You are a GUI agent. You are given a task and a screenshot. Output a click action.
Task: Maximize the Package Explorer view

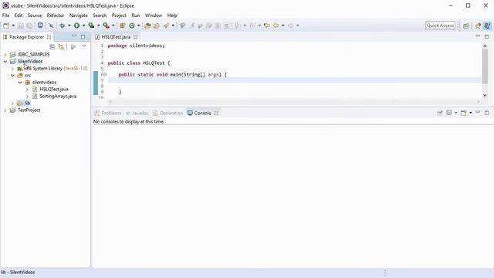coord(83,36)
